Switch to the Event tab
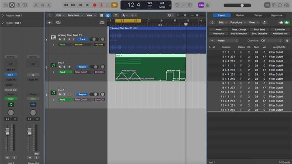 pyautogui.click(x=221, y=15)
